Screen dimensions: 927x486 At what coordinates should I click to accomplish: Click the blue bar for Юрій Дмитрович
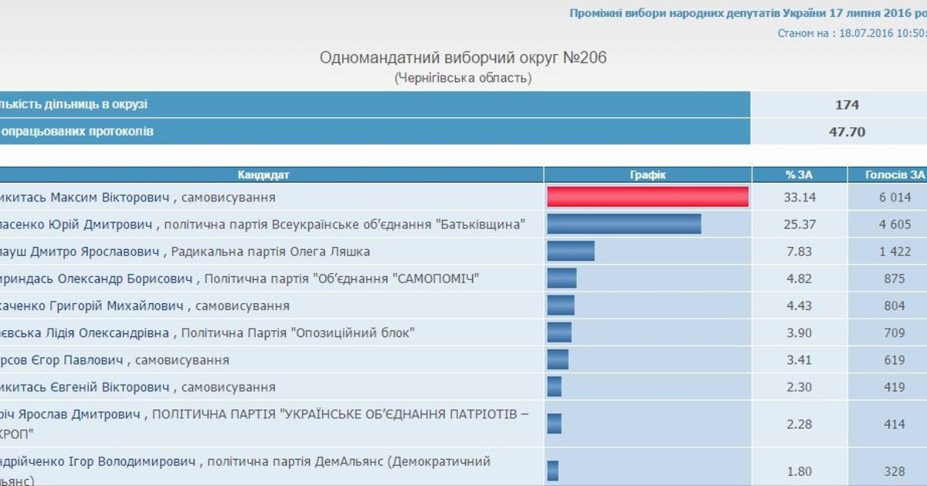(624, 224)
